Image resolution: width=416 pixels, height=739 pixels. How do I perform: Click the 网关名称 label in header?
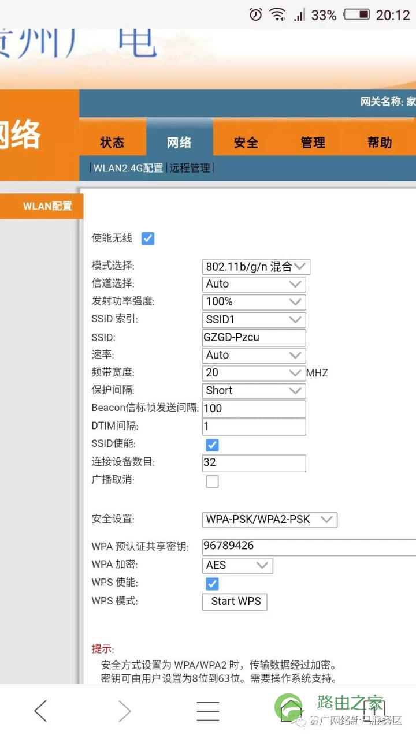point(381,102)
